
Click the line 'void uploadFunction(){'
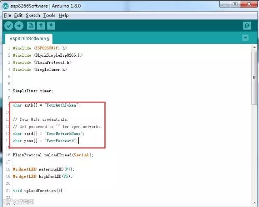click(x=38, y=191)
